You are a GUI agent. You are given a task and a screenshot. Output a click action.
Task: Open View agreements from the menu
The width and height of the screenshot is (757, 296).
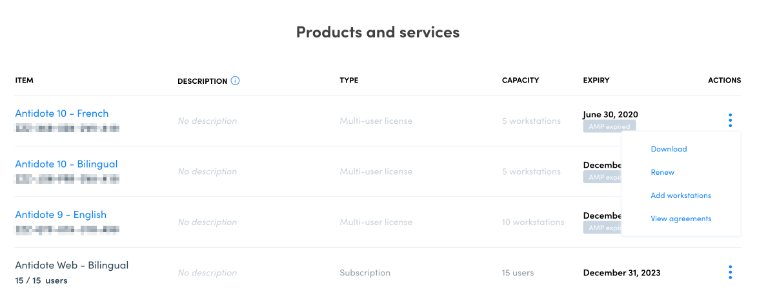681,219
